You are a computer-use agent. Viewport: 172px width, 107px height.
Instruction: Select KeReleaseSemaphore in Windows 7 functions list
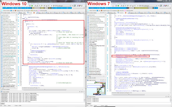pyautogui.click(x=95, y=71)
